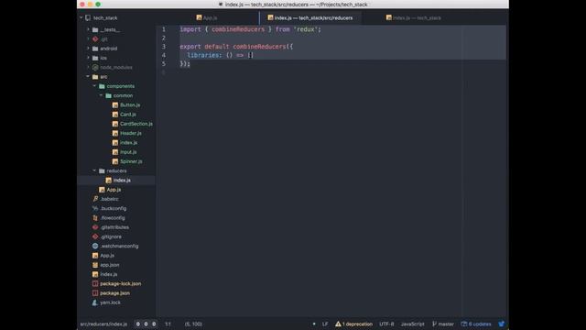586x330 pixels.
Task: Click the deprecation warning triangle icon
Action: (338, 324)
